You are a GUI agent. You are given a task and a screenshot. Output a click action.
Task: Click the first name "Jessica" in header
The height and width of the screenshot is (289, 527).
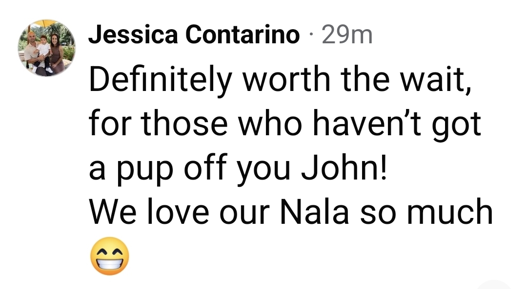coord(133,35)
